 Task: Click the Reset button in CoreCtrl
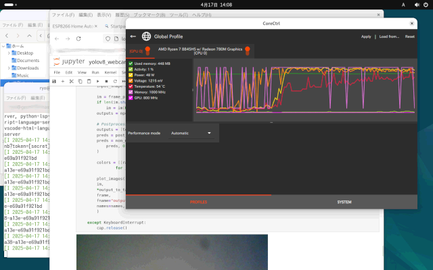410,36
